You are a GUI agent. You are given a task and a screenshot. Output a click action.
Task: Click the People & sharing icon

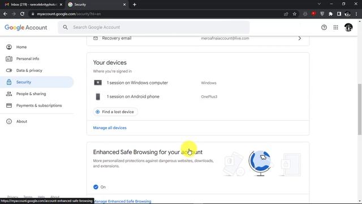click(x=9, y=93)
